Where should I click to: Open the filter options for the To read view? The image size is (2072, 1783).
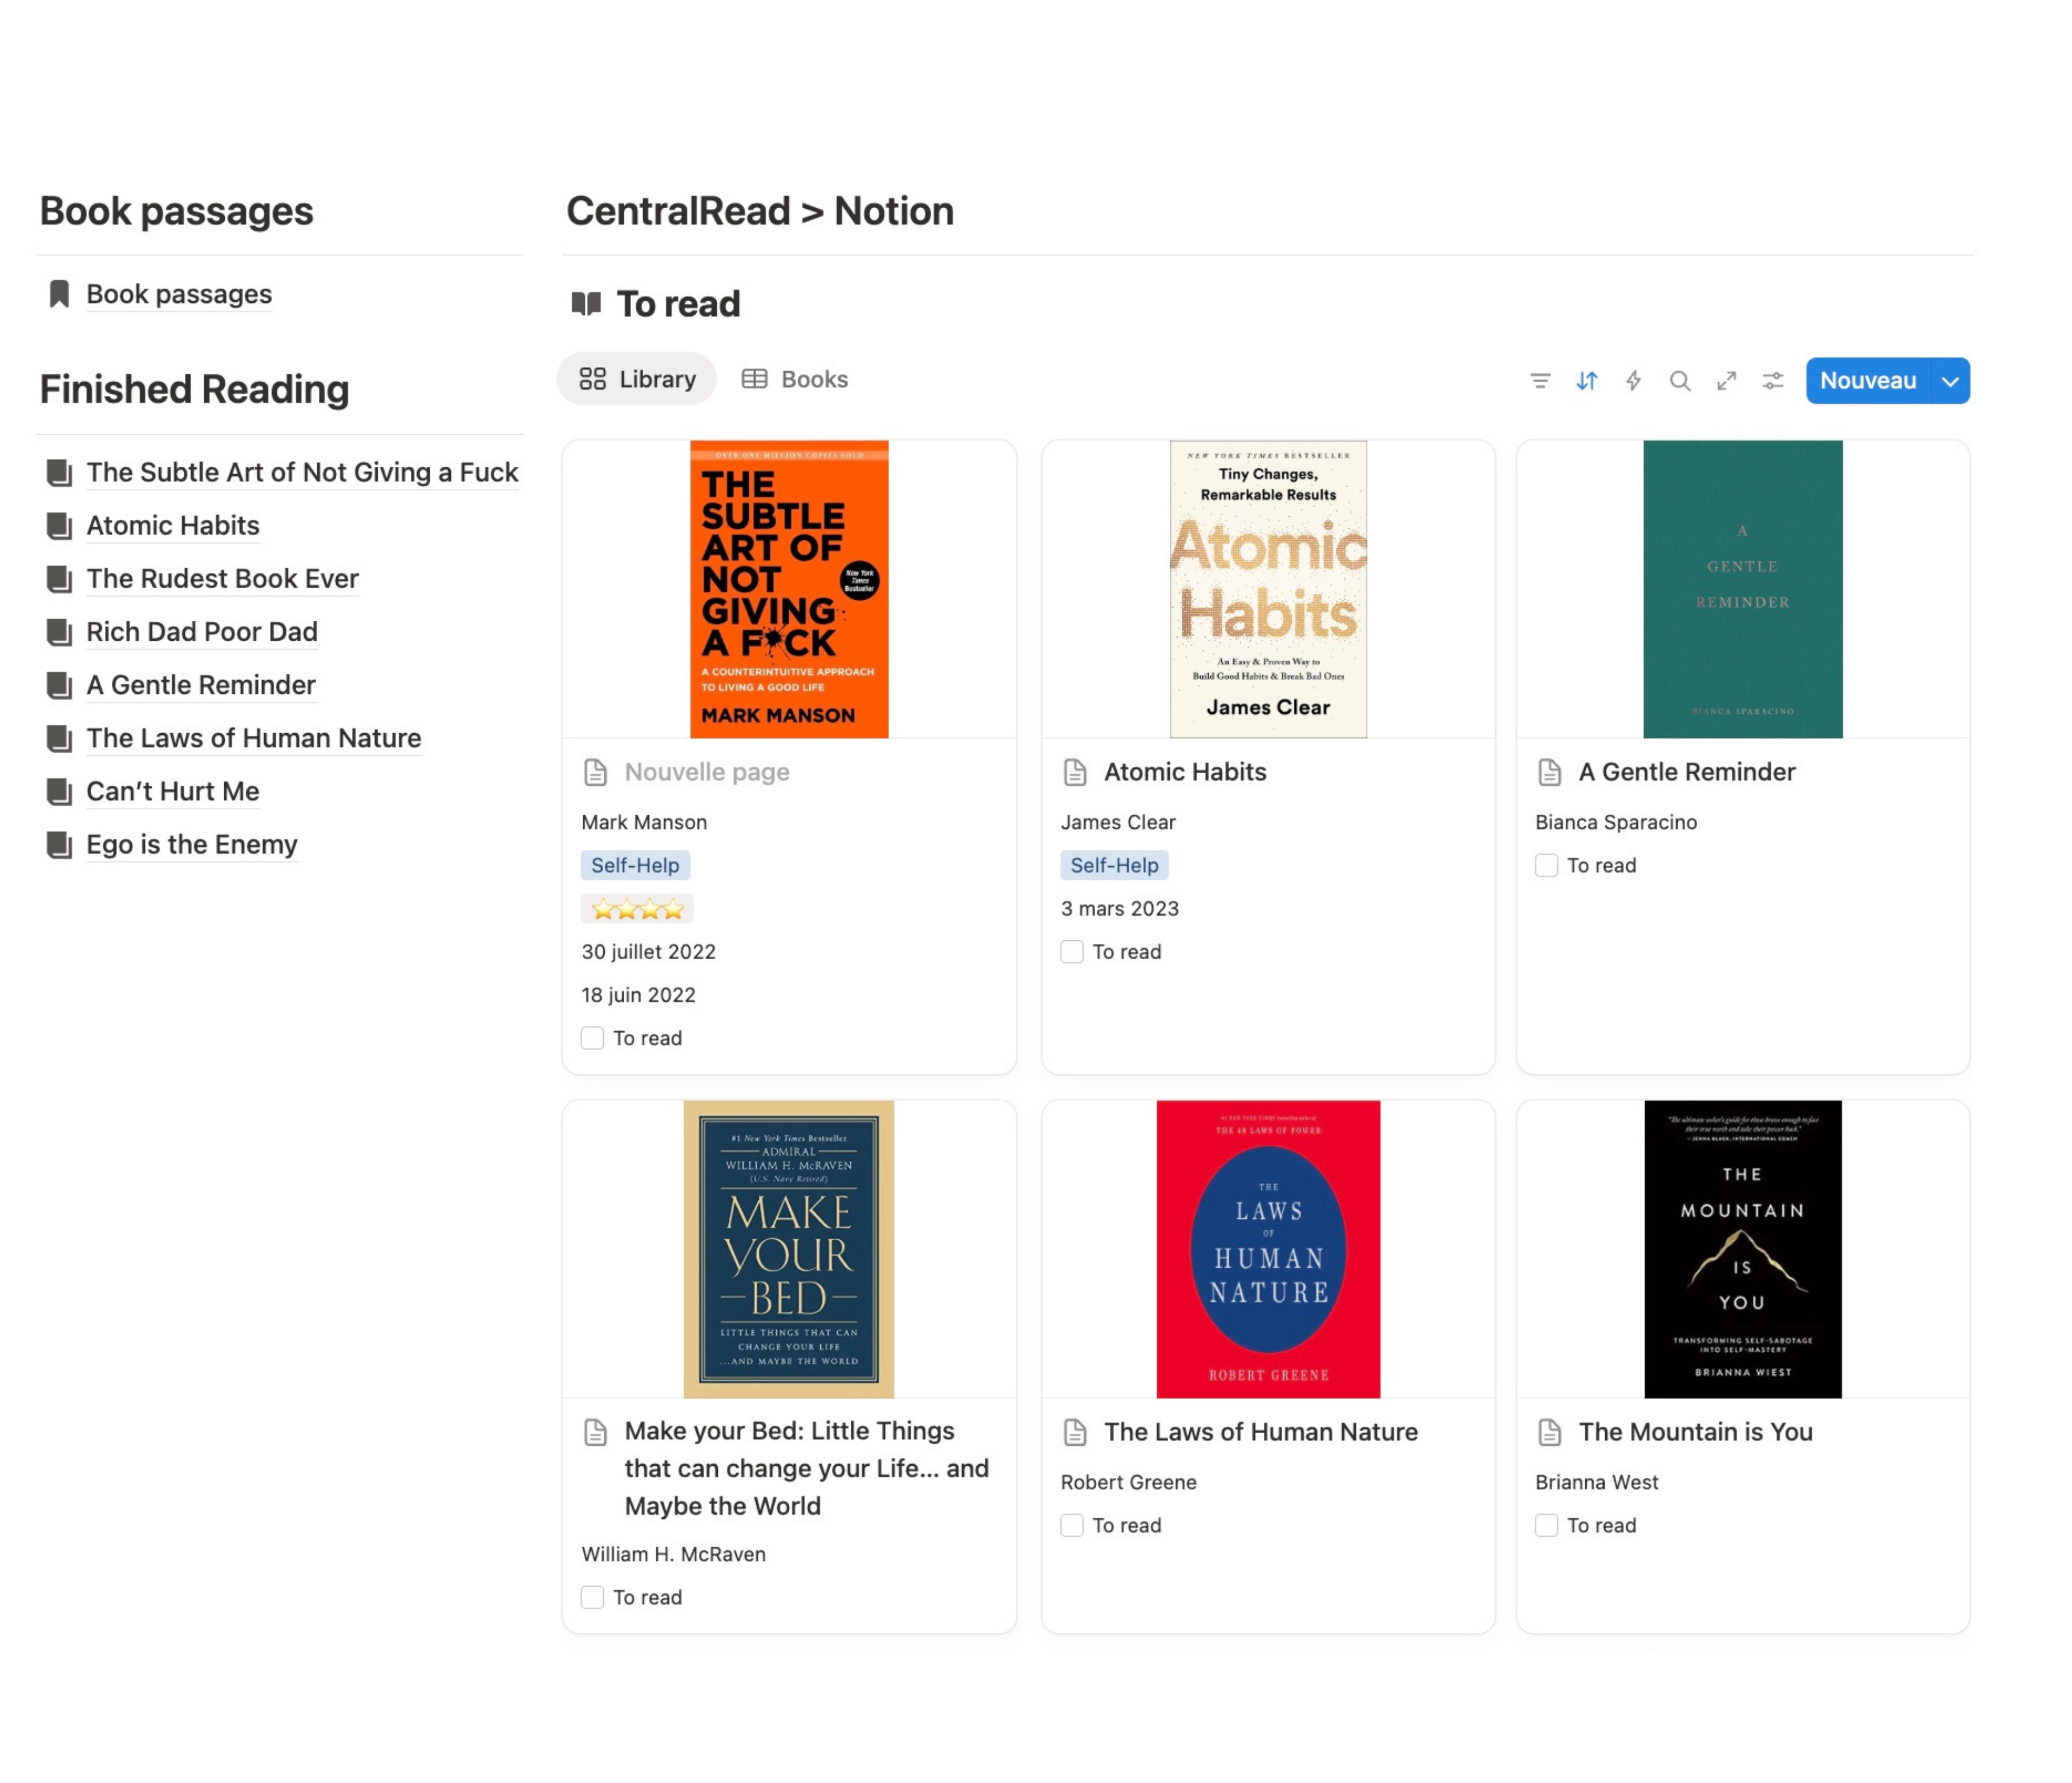(x=1541, y=381)
